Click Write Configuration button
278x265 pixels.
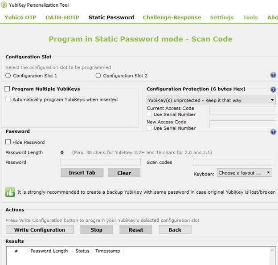coord(40,230)
